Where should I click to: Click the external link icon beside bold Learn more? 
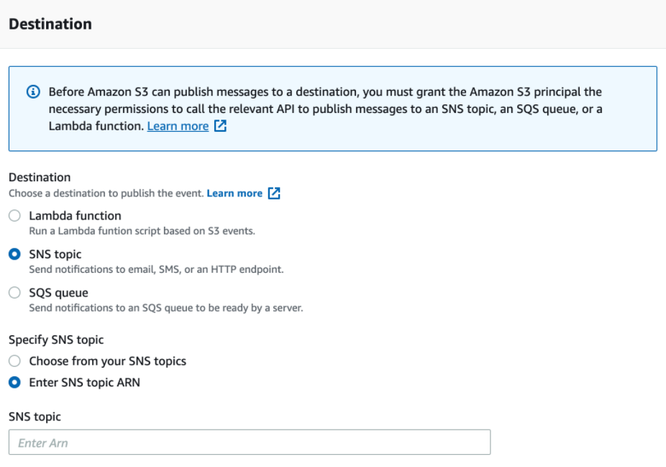(x=274, y=194)
